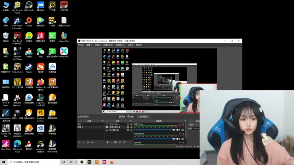Open the Steam desktop shortcut
Screen dimensions: 294x165
(29, 68)
